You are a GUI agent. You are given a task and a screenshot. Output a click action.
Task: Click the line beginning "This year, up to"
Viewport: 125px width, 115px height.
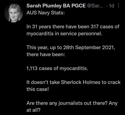click(x=71, y=48)
